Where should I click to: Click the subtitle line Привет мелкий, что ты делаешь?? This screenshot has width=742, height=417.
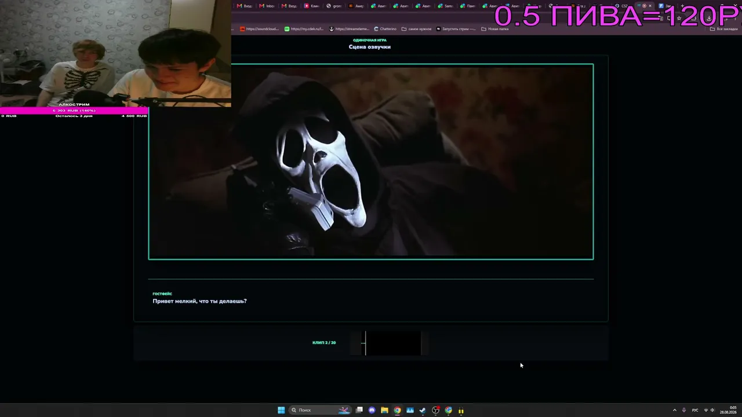click(199, 301)
